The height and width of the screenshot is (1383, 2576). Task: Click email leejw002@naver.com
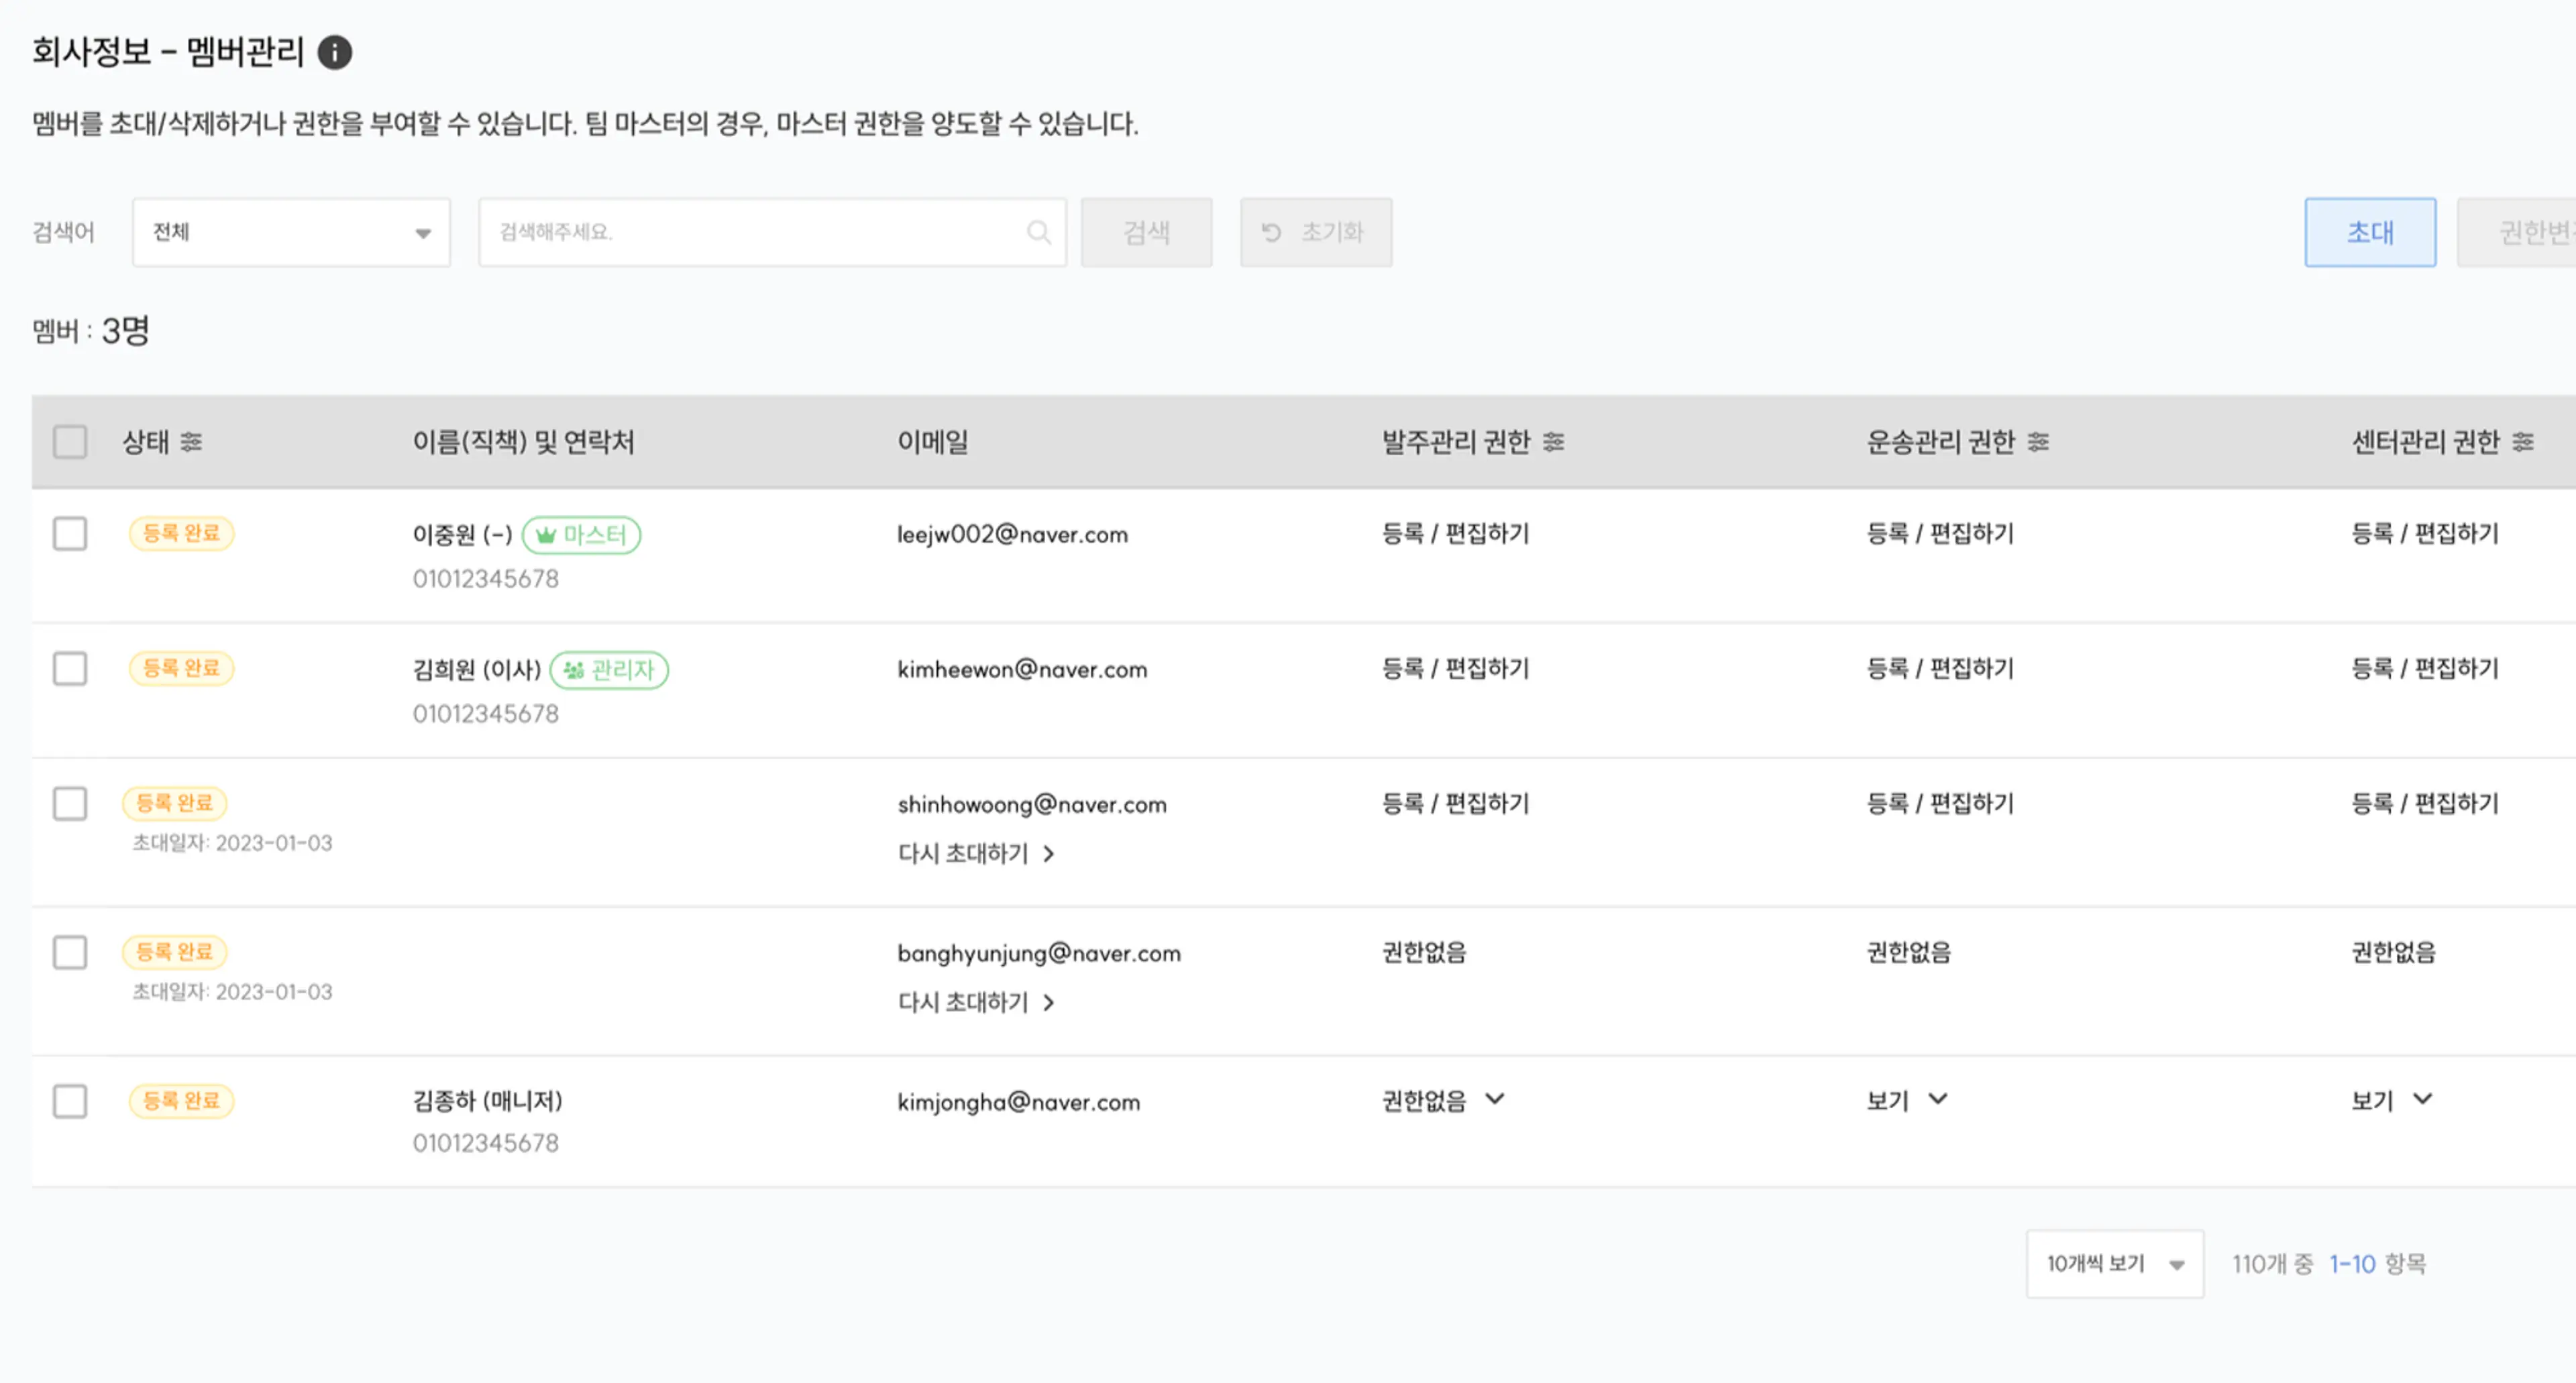coord(1012,535)
